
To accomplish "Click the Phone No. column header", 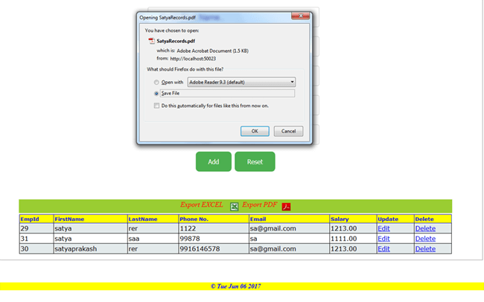I will 214,219.
